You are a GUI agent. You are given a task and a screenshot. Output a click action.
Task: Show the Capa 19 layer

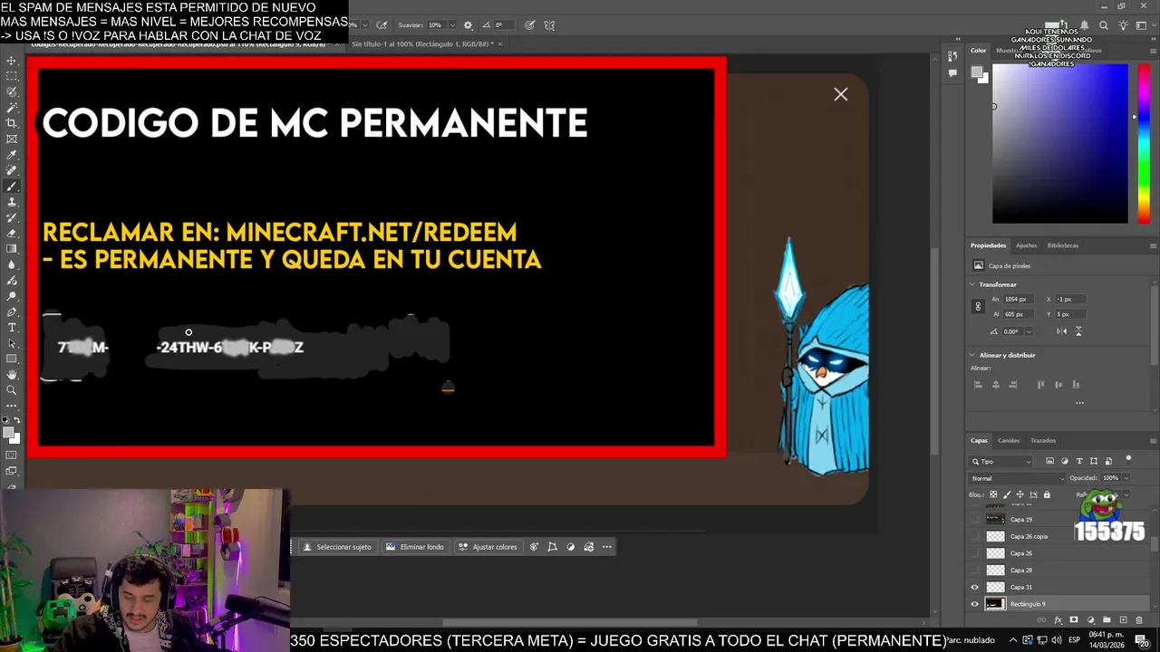(x=975, y=520)
